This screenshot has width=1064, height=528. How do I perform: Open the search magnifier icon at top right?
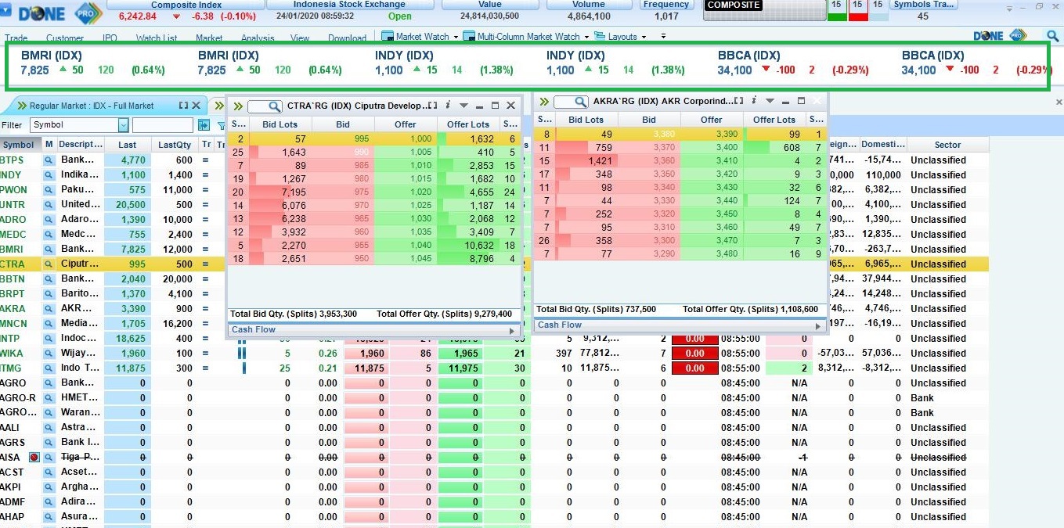[x=1052, y=35]
